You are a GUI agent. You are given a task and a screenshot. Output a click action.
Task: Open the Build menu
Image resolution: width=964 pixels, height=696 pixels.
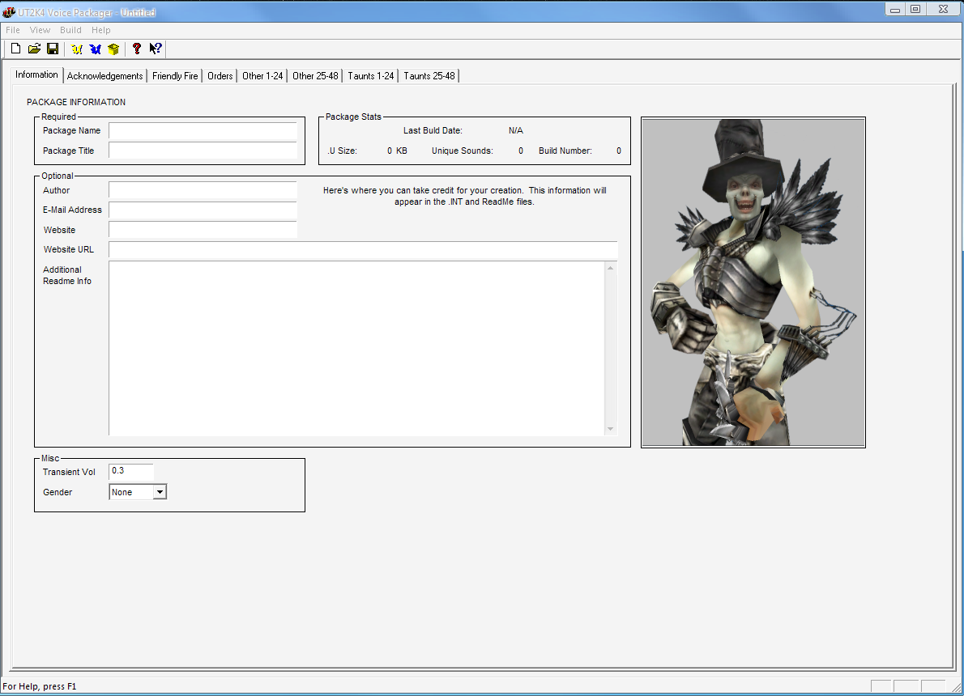[70, 30]
